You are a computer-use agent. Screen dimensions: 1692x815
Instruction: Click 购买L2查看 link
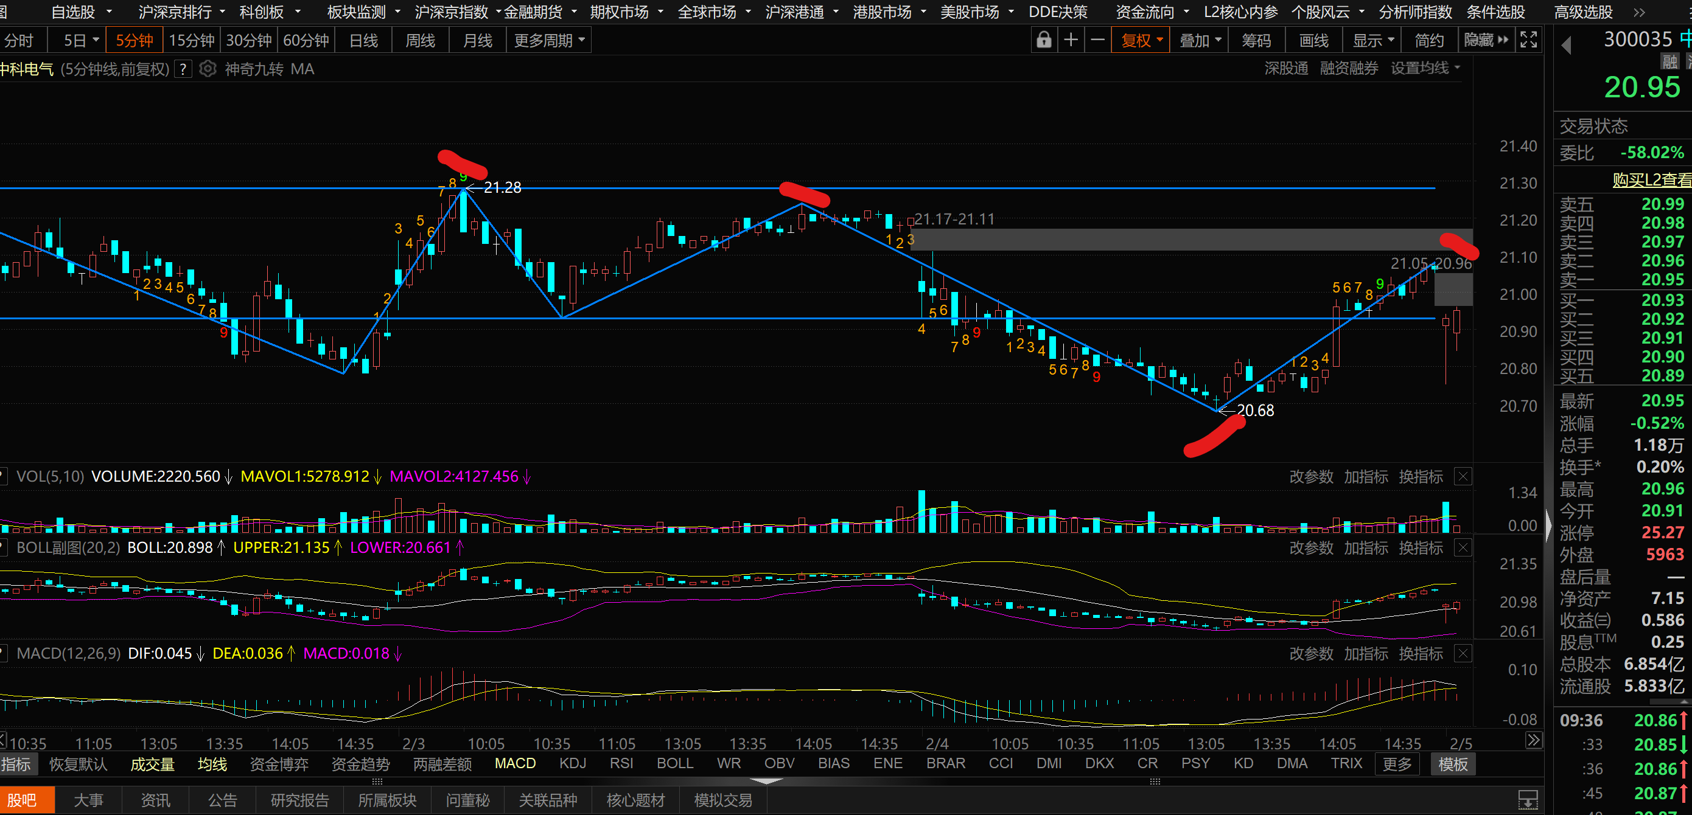pyautogui.click(x=1651, y=180)
